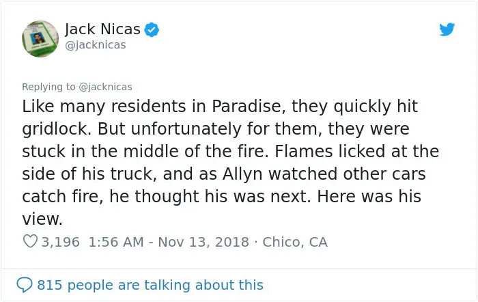Click the word 'view.' ending tweet
This screenshot has width=478, height=302.
click(42, 219)
